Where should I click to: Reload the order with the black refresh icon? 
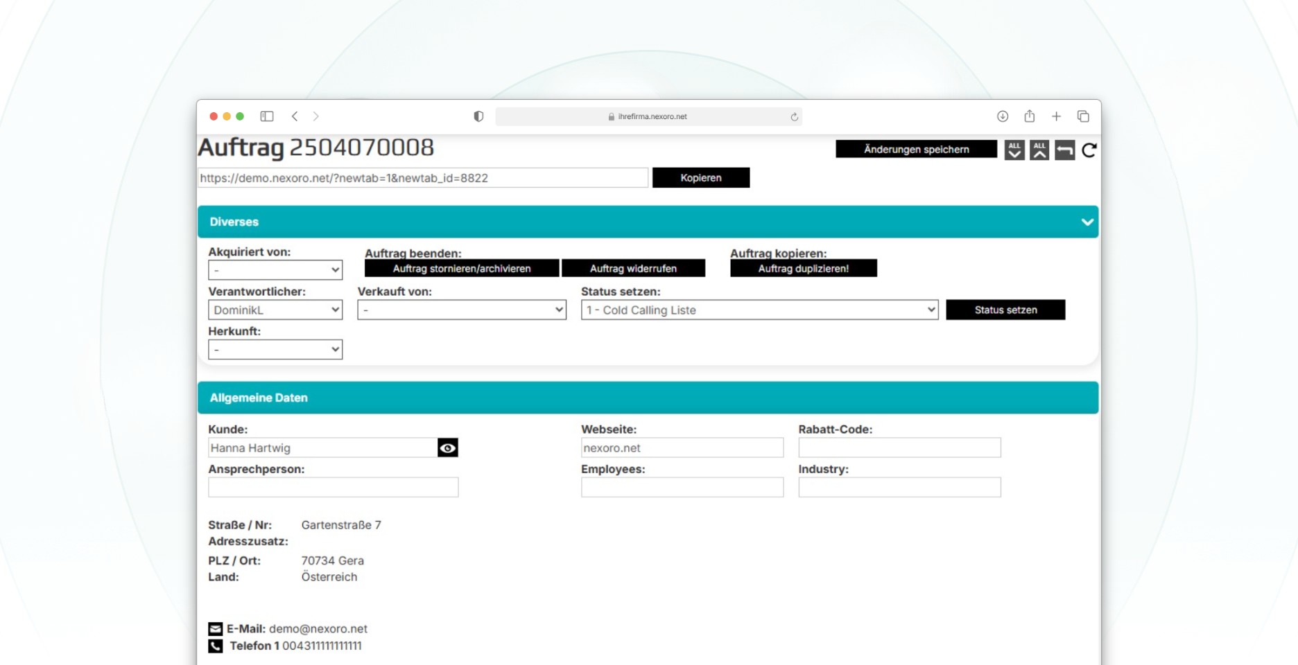(1089, 150)
